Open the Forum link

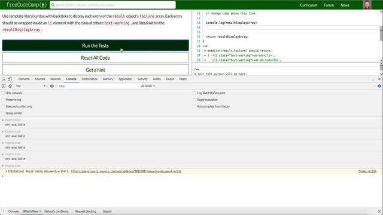329,5
